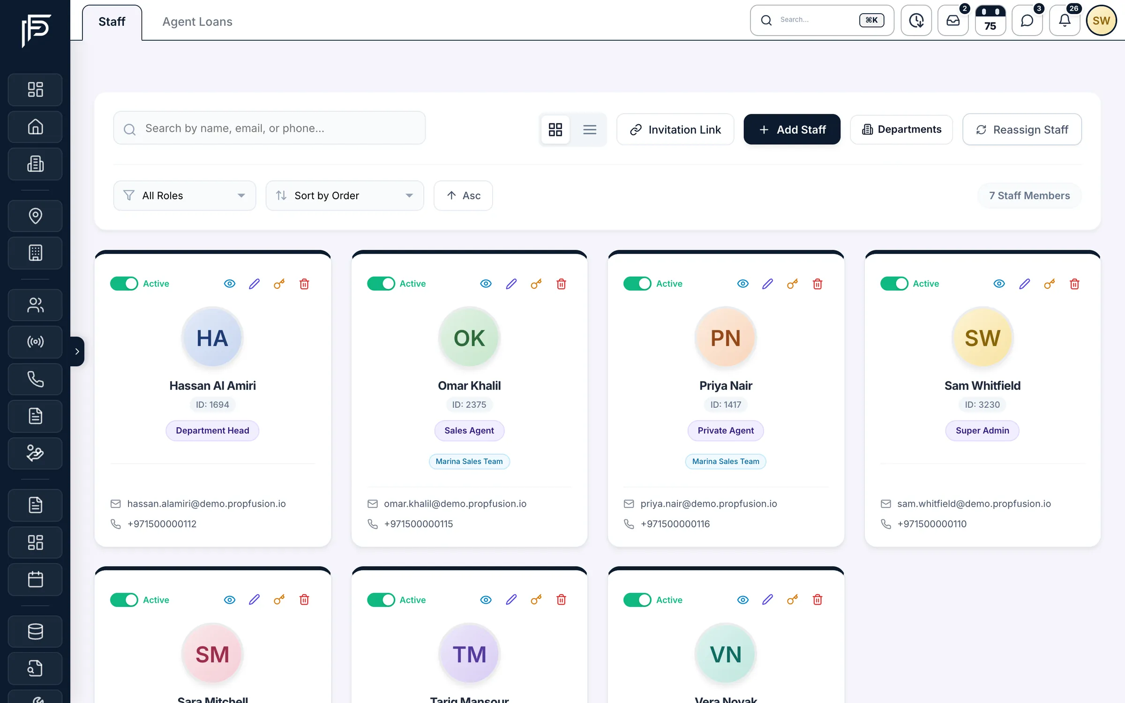Open the phone calls sidebar icon

(x=35, y=379)
